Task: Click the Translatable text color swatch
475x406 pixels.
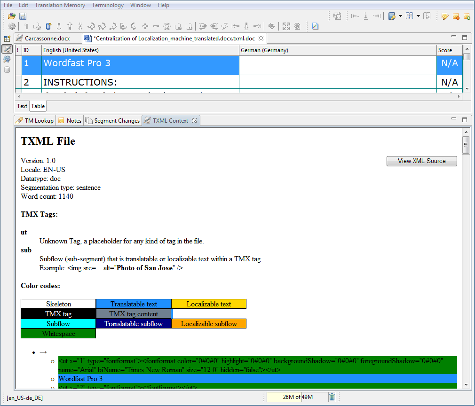Action: point(134,304)
